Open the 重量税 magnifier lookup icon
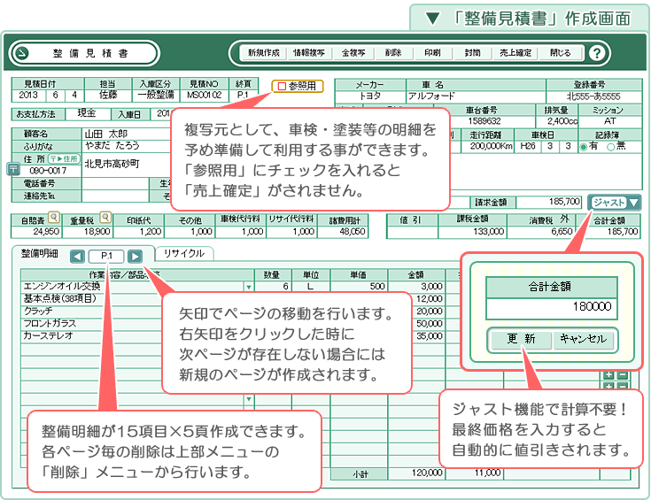Image resolution: width=651 pixels, height=500 pixels. (x=105, y=217)
